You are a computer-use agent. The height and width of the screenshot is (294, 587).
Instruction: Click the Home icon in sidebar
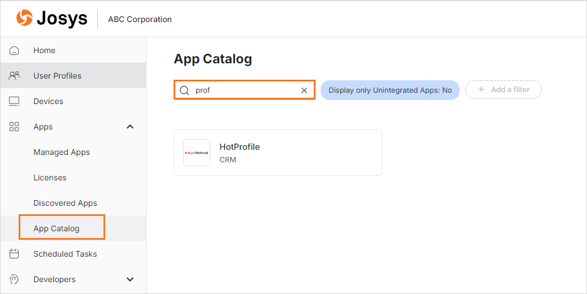[x=14, y=50]
